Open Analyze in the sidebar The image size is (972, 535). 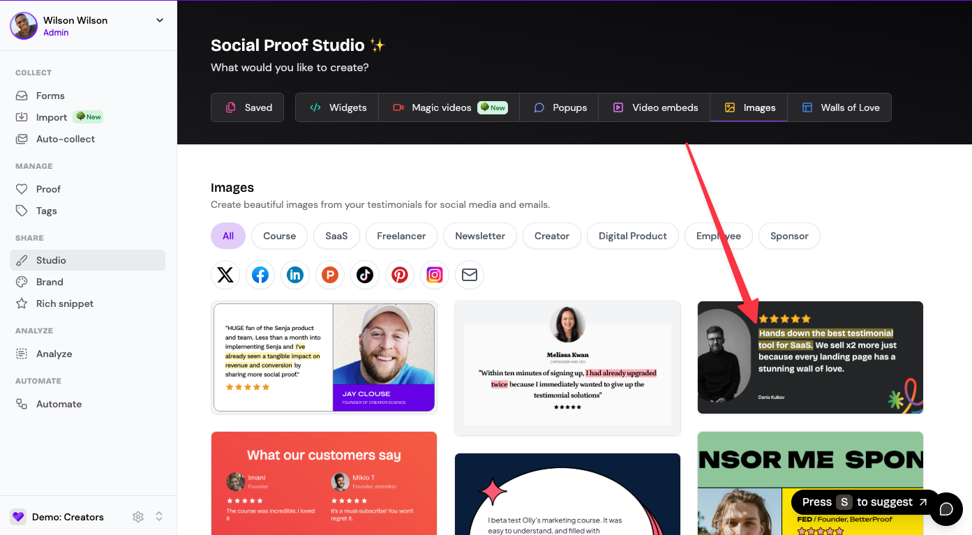click(88, 354)
